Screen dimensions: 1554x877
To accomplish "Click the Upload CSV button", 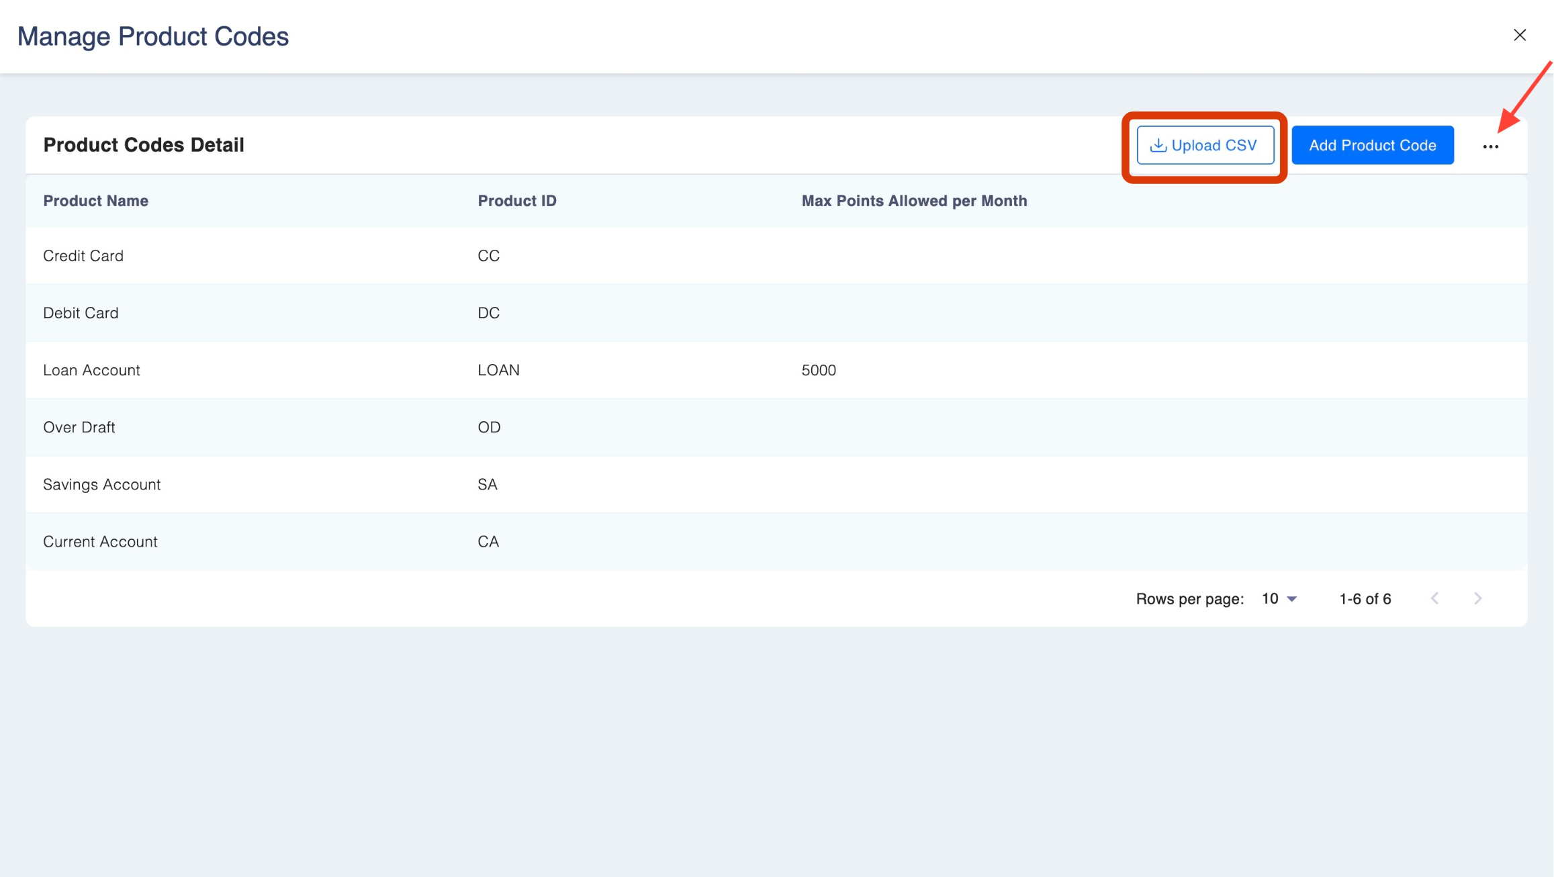I will [1205, 145].
